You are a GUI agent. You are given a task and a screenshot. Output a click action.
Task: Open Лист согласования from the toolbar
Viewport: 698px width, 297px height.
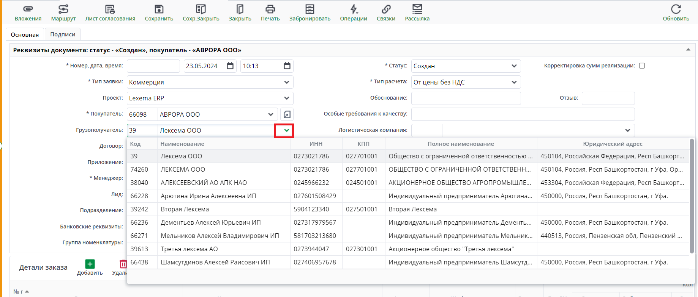pos(110,9)
